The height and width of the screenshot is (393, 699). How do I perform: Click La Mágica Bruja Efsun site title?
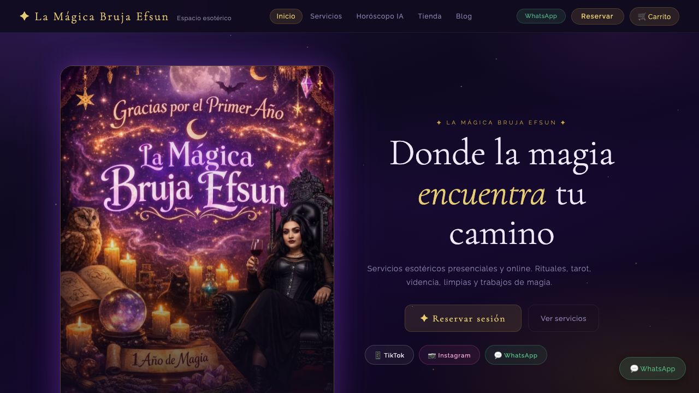(x=102, y=16)
